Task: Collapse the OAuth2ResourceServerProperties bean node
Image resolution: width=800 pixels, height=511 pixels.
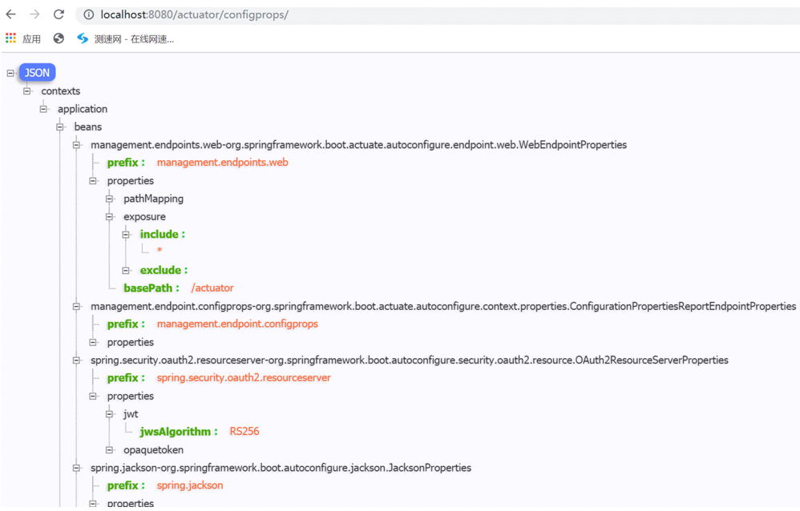Action: coord(76,360)
